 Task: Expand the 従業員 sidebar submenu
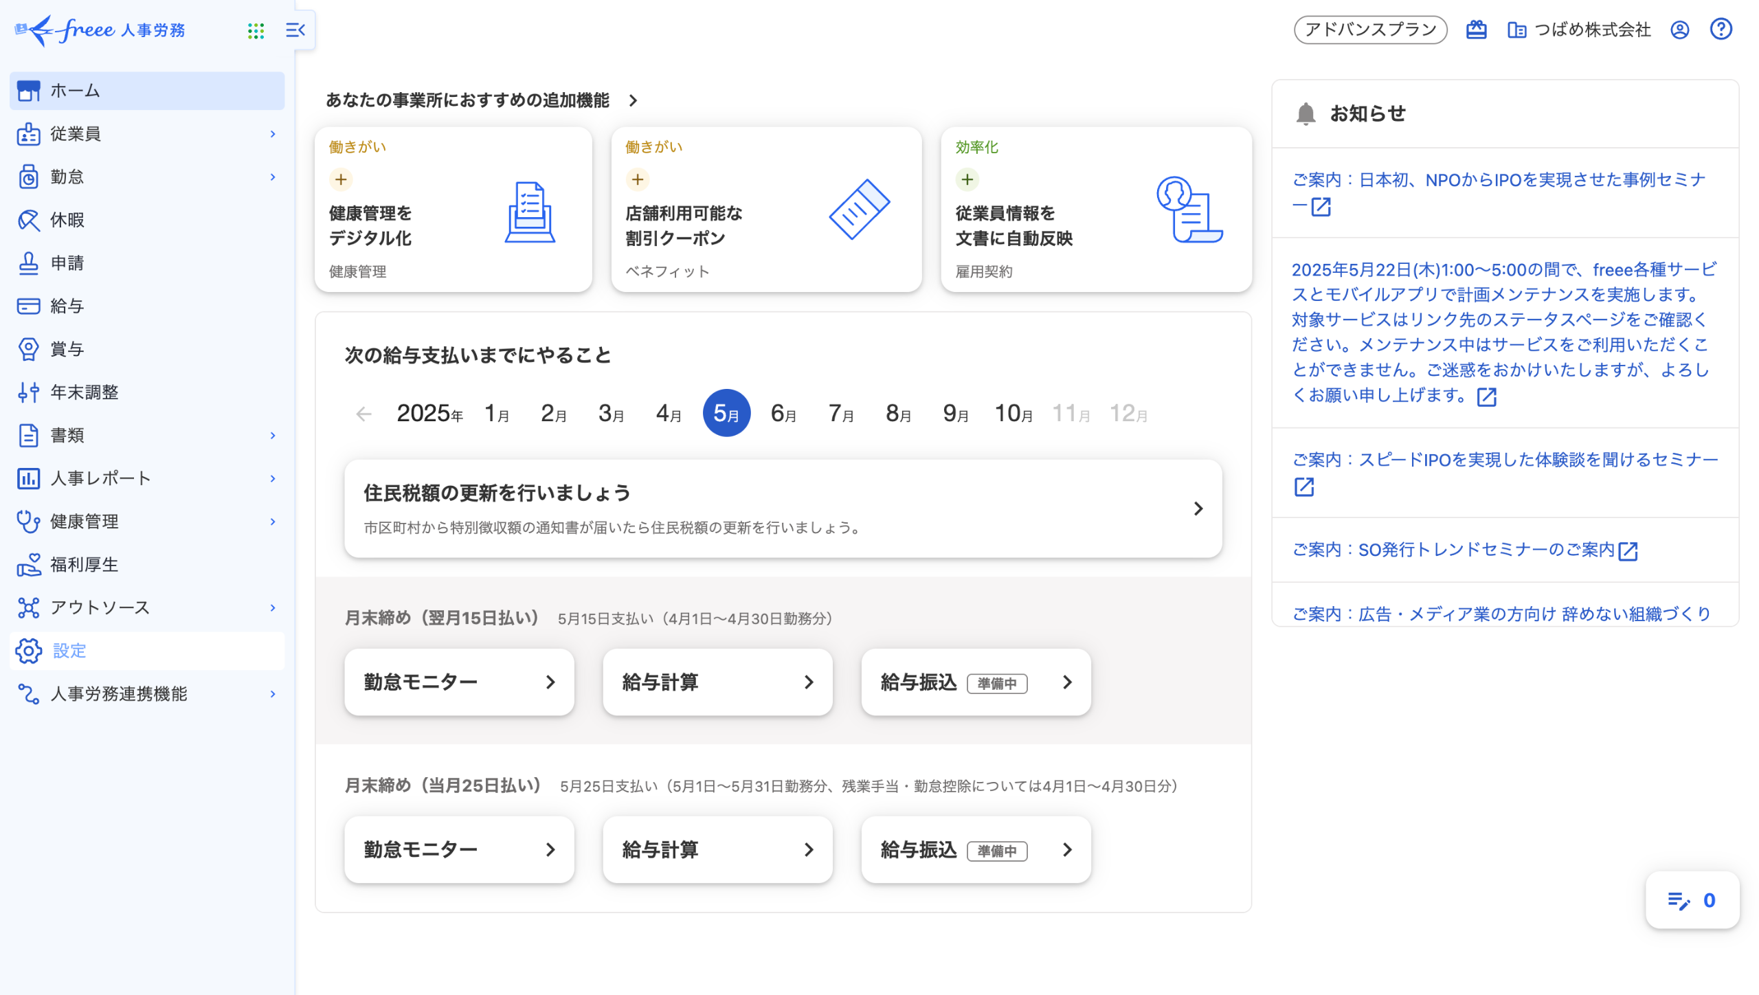[x=273, y=134]
